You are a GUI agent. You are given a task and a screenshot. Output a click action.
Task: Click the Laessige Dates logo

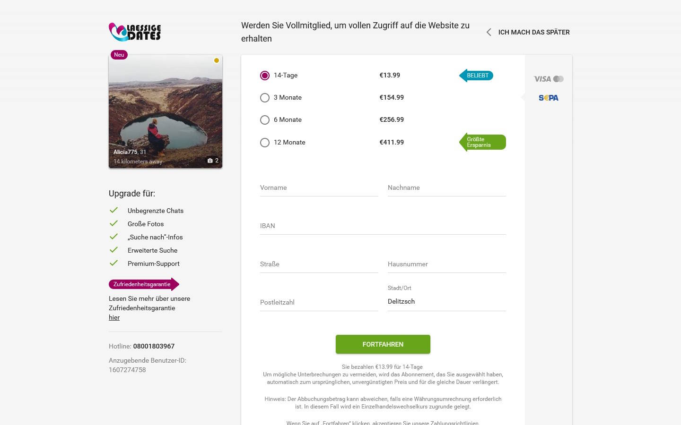coord(135,32)
